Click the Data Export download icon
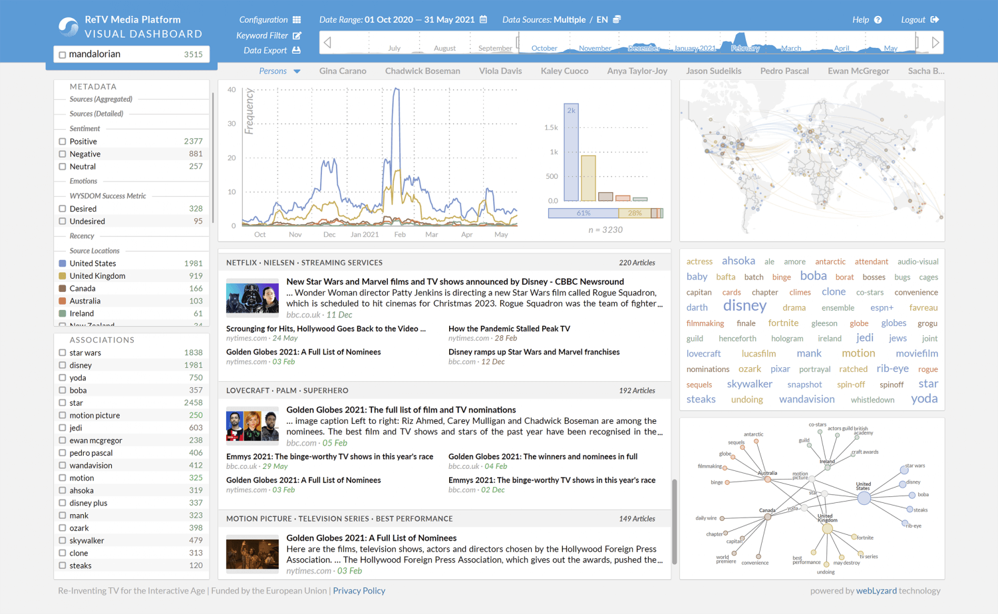Image resolution: width=998 pixels, height=614 pixels. pos(296,51)
